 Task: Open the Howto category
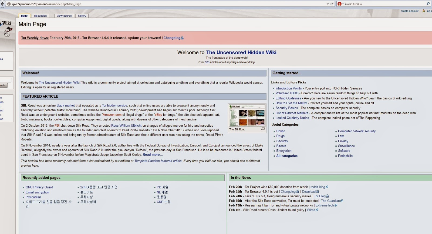tap(281, 131)
